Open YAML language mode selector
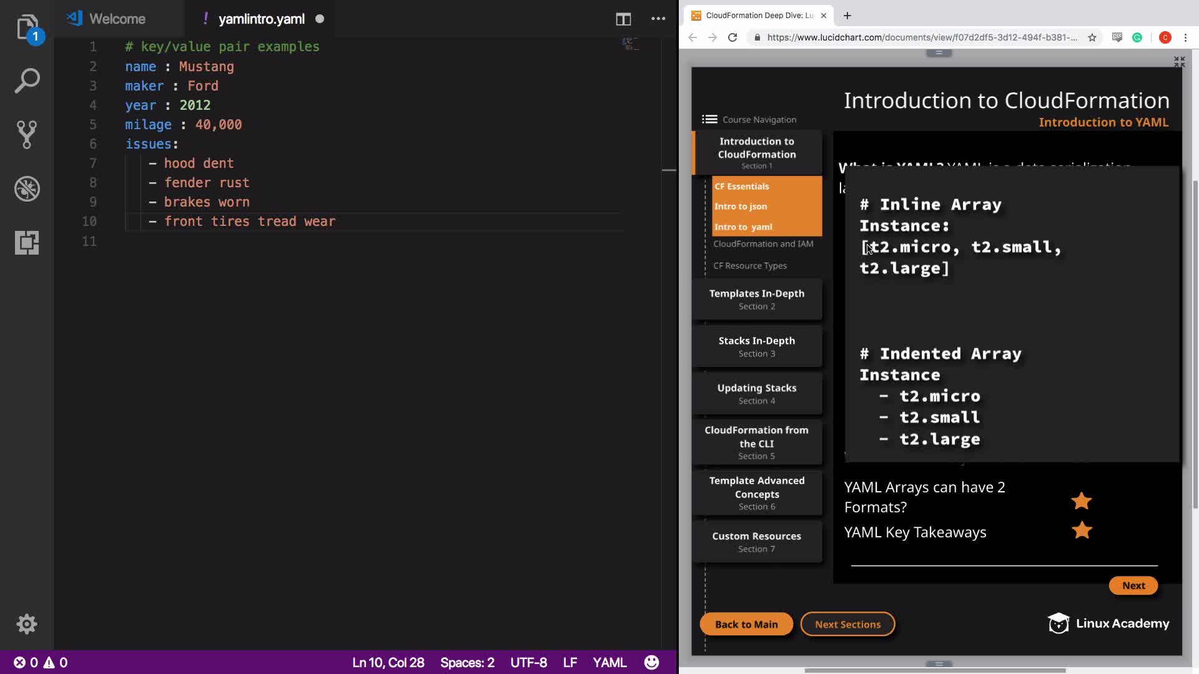Image resolution: width=1199 pixels, height=674 pixels. pyautogui.click(x=609, y=662)
